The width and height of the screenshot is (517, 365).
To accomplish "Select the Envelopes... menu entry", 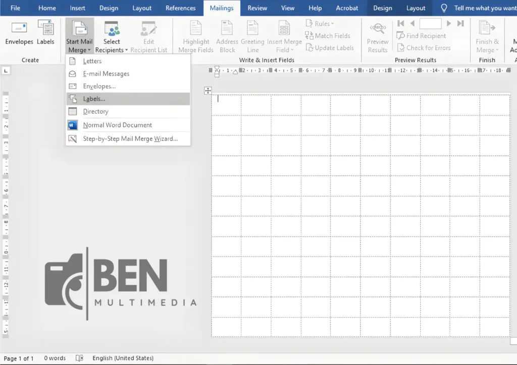I will [99, 86].
